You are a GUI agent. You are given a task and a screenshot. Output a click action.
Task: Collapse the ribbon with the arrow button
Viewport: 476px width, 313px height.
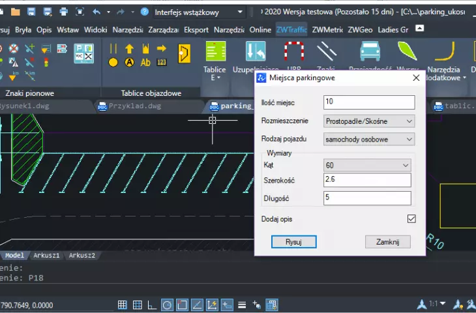[419, 28]
